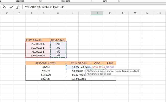Select the ÇİĞDEM name cell
The image size is (166, 102).
[46, 79]
